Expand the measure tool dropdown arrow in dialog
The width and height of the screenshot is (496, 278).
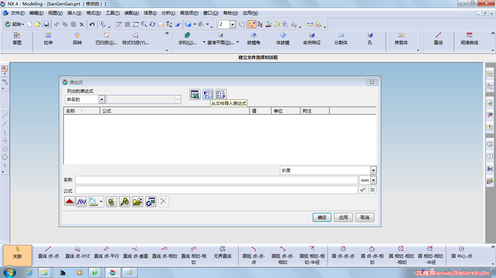pos(101,202)
